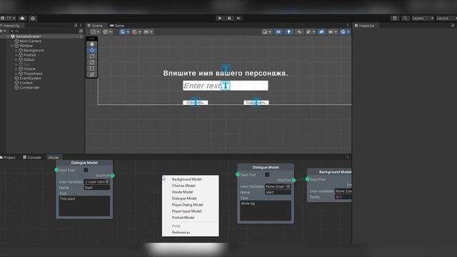Choose Portrait Model from the context menu
The image size is (457, 257).
[x=191, y=218]
